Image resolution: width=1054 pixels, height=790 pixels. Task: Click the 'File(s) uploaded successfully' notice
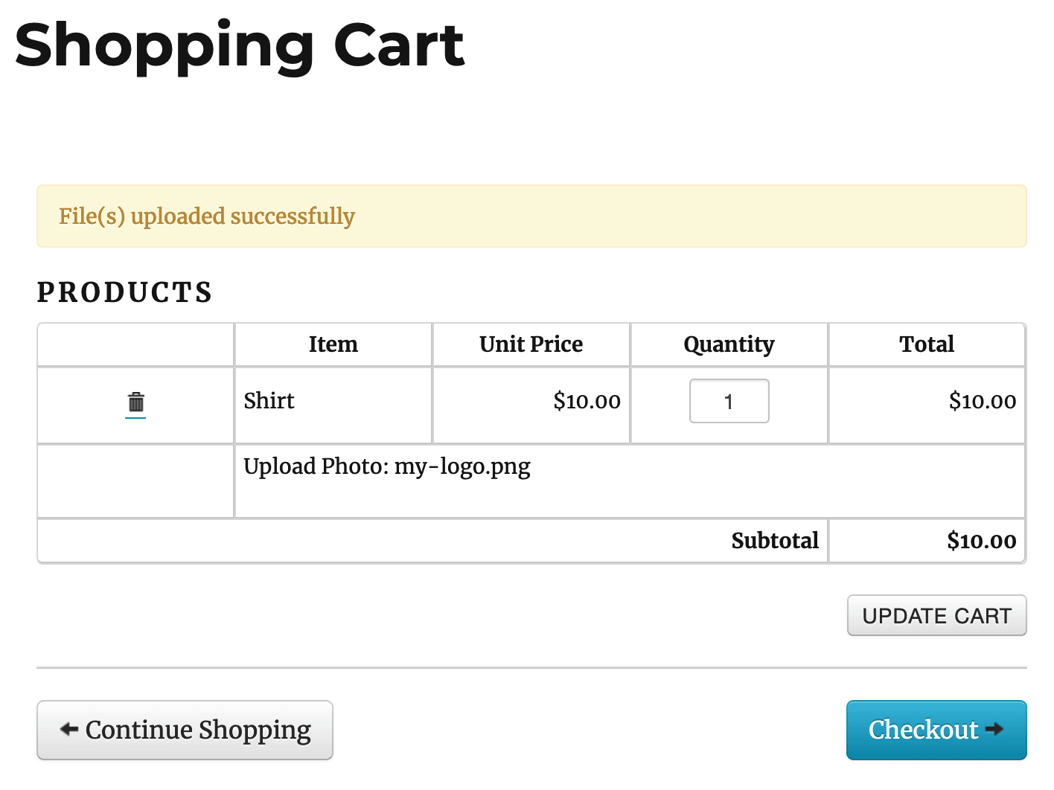tap(531, 216)
